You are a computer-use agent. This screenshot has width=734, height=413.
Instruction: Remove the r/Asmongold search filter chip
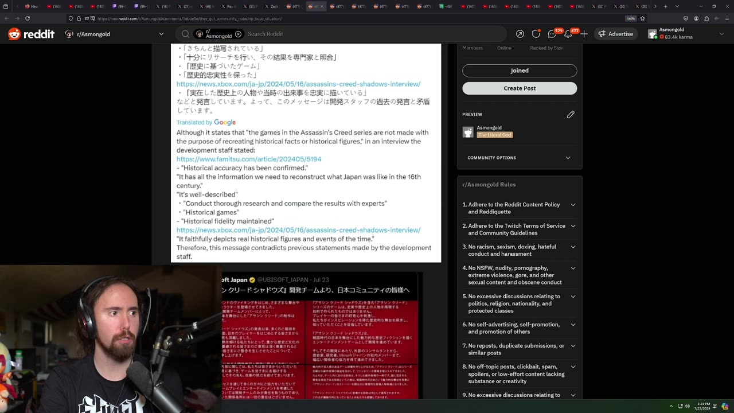[238, 34]
